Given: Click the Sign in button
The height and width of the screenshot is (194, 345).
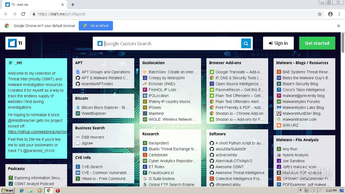Looking at the screenshot, I should [278, 43].
